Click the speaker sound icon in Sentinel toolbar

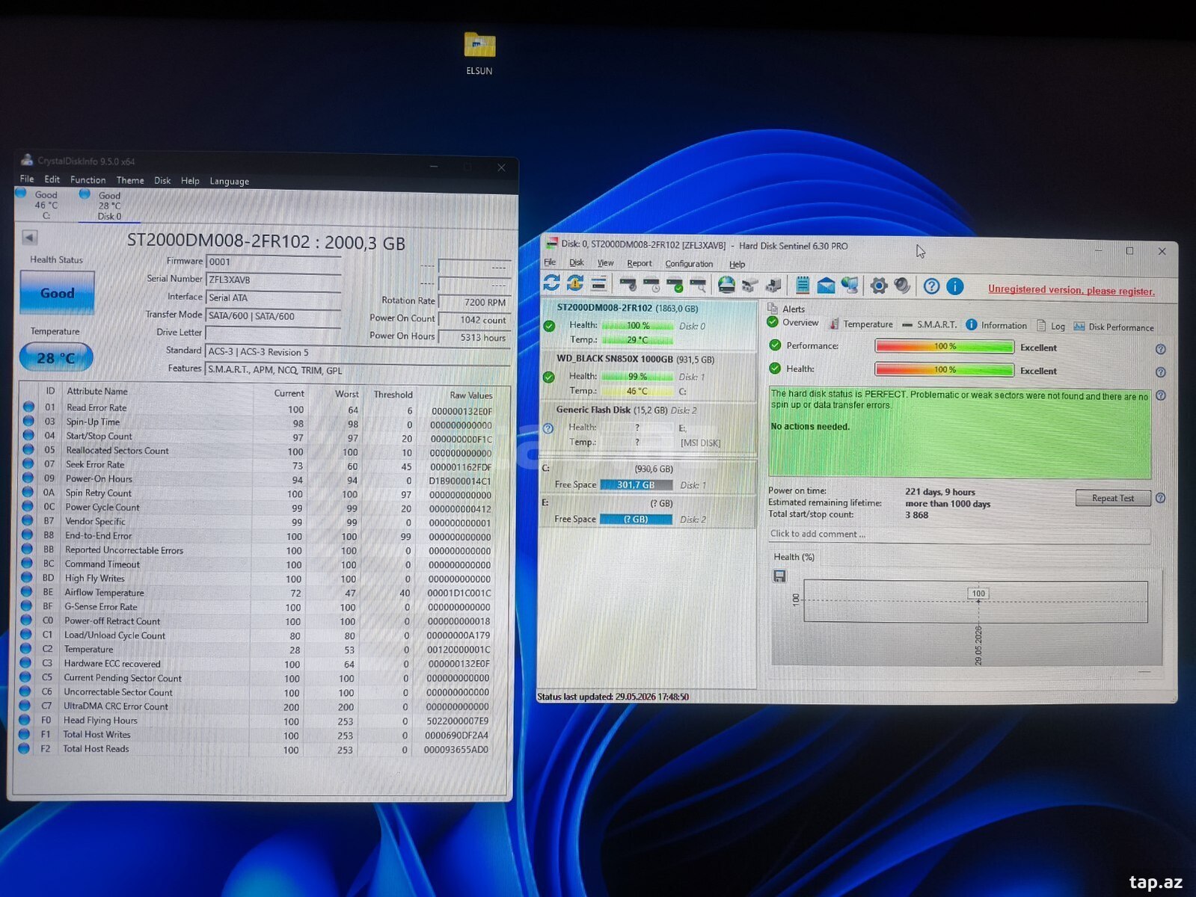[x=902, y=286]
